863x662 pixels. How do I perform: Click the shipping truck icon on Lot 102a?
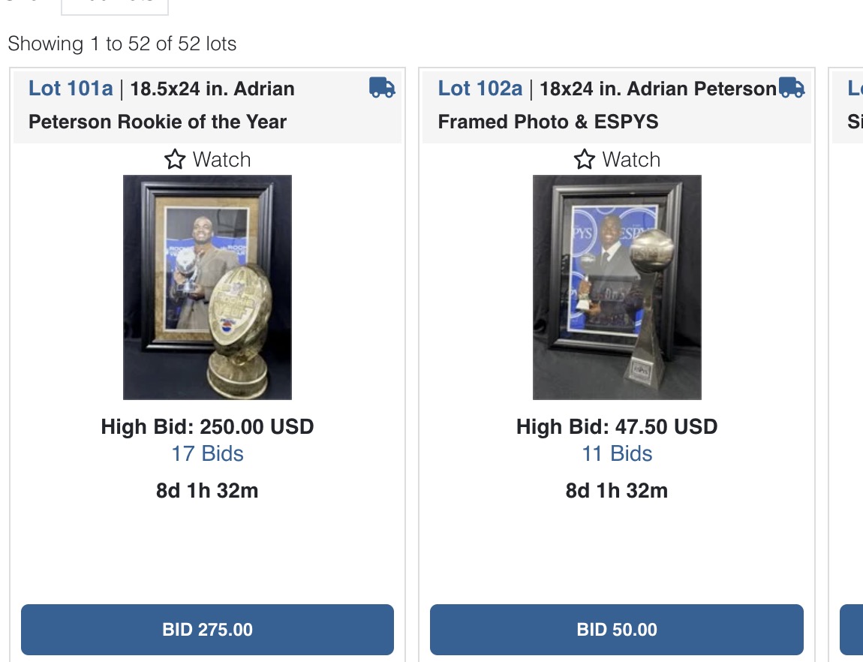pyautogui.click(x=792, y=88)
